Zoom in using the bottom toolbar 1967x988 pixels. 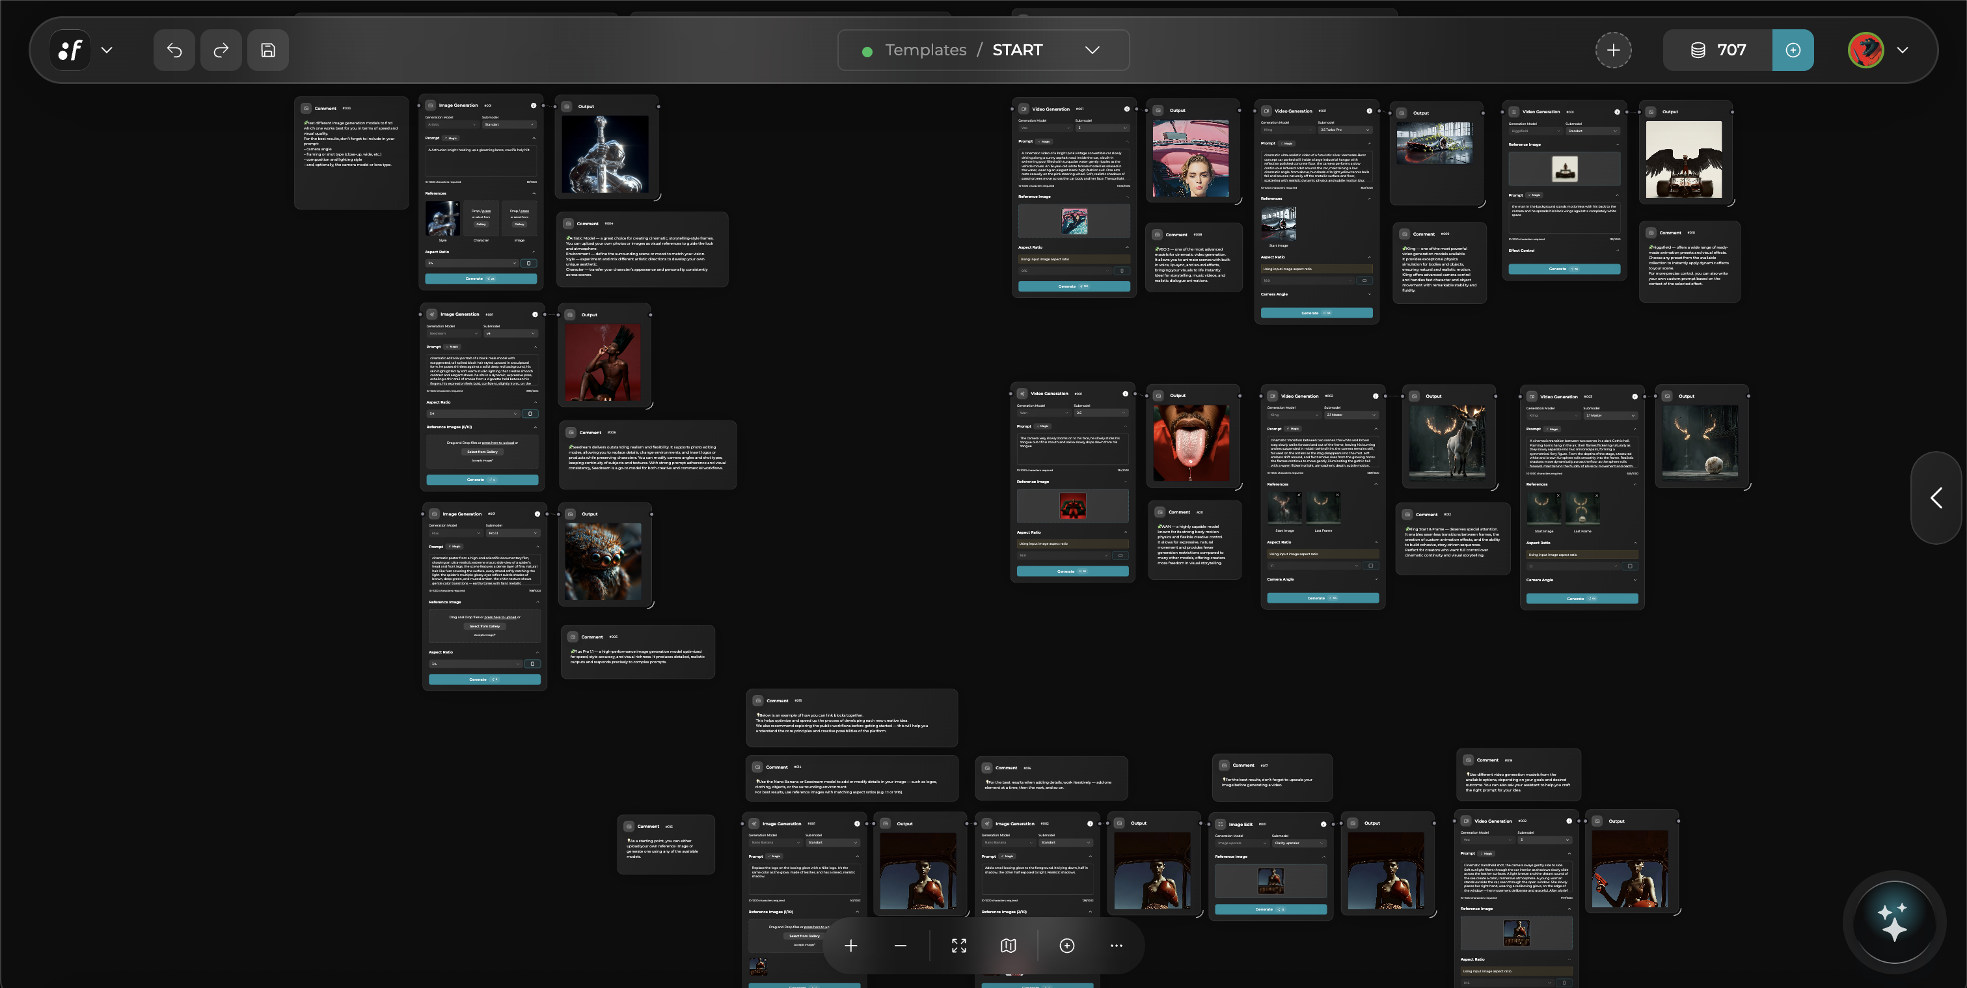pos(850,945)
